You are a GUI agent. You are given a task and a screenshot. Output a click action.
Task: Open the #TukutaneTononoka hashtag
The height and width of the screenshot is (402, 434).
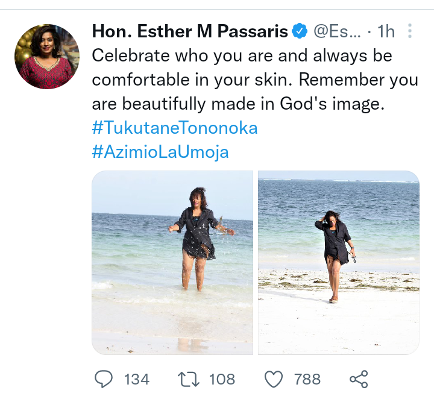point(175,128)
